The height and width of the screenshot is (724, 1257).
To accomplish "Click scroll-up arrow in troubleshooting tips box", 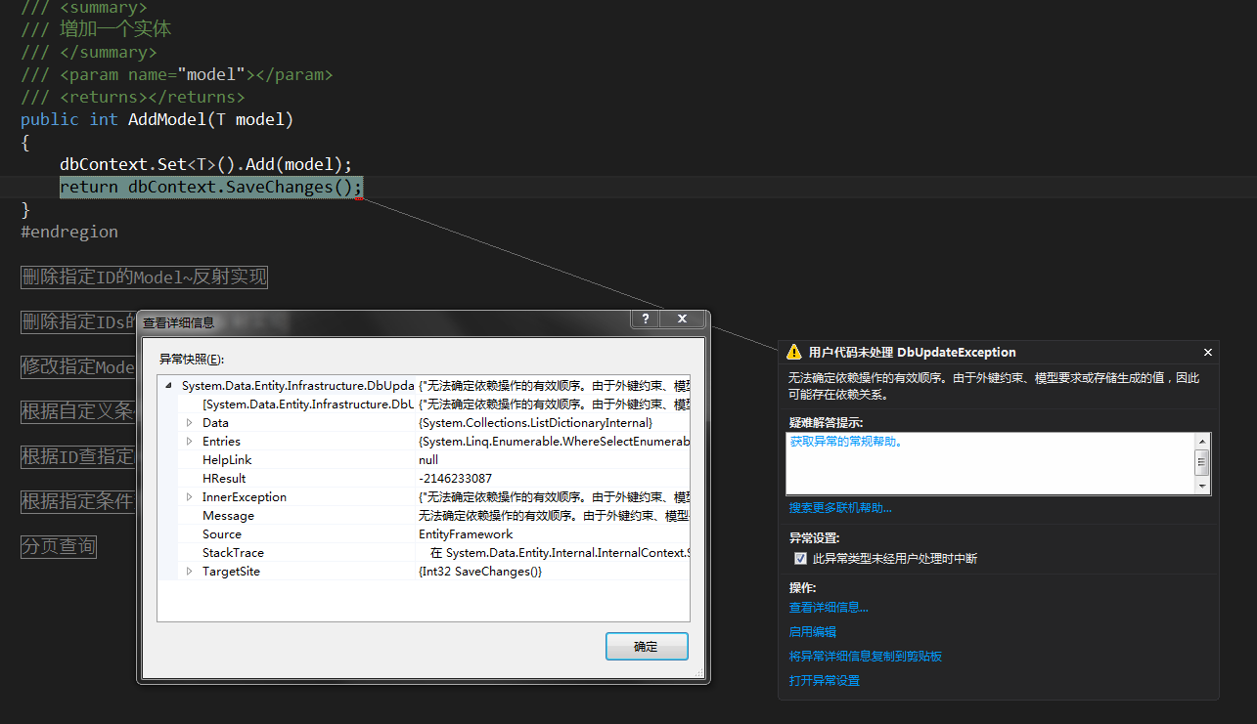I will pos(1202,442).
